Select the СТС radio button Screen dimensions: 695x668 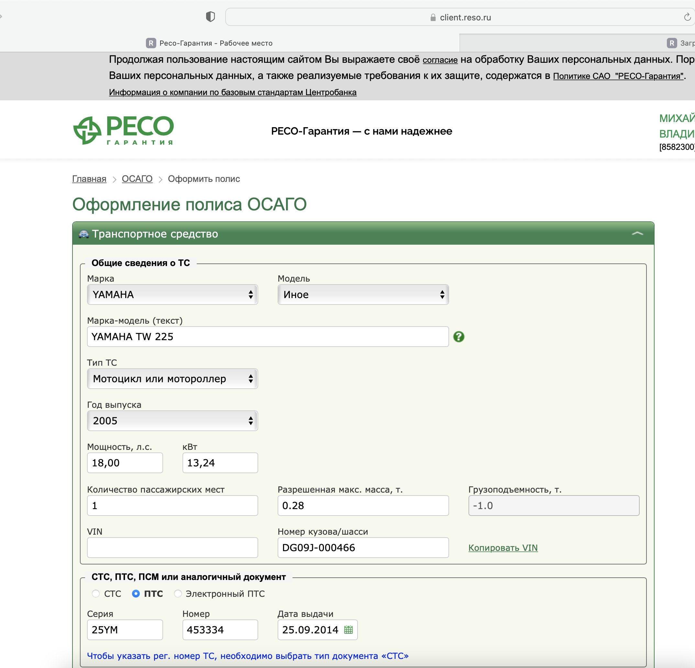96,594
